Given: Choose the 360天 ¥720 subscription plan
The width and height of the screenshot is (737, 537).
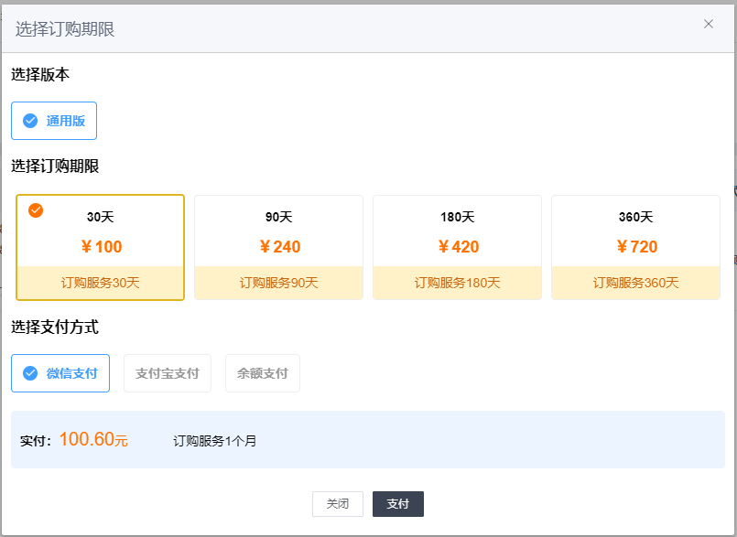Looking at the screenshot, I should [636, 247].
